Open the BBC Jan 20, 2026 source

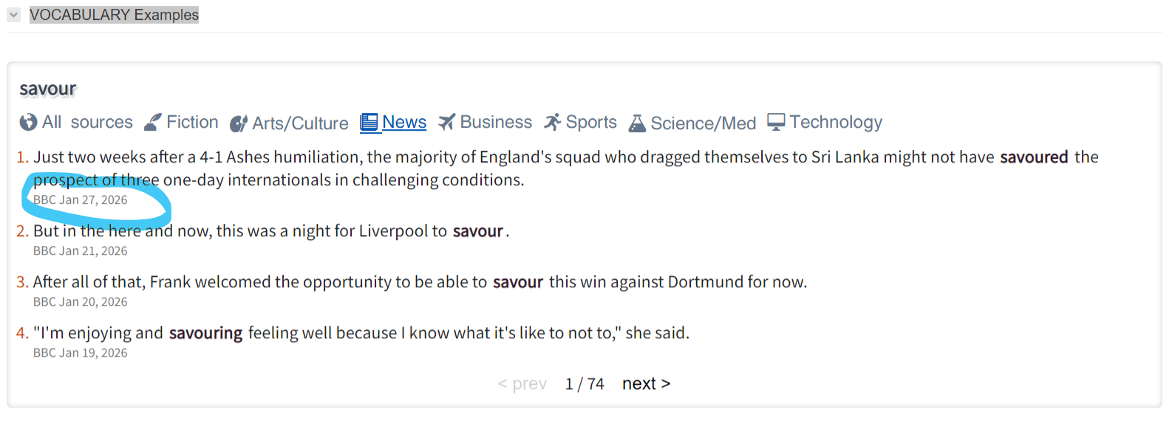[81, 302]
